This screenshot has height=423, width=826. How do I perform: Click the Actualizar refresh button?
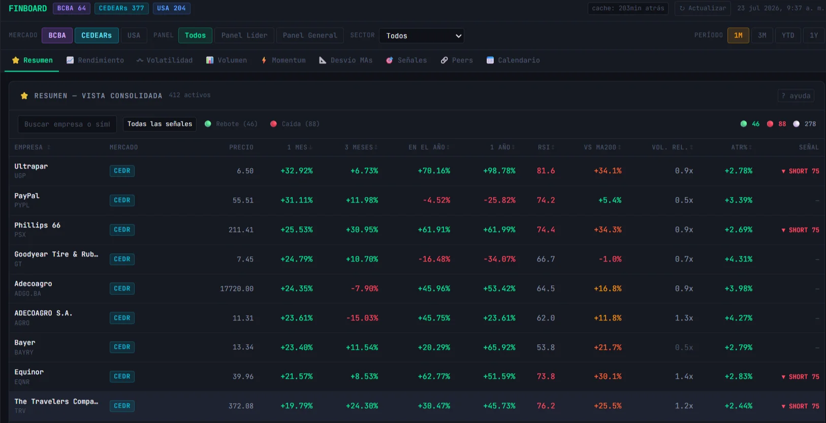click(x=703, y=8)
